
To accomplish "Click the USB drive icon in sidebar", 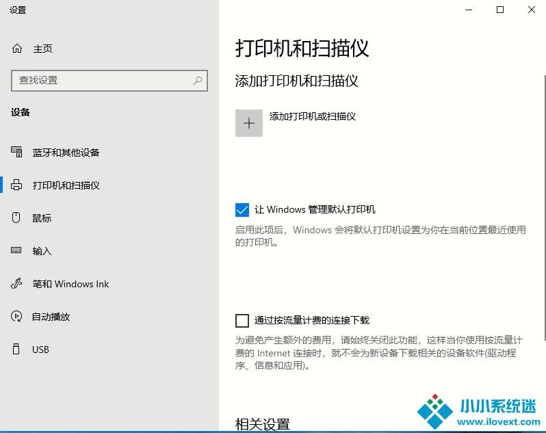I will 16,349.
